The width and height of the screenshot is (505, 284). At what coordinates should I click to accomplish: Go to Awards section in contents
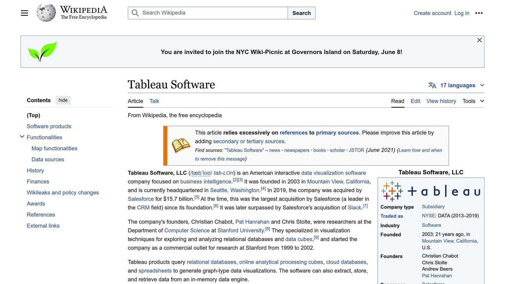coord(36,204)
